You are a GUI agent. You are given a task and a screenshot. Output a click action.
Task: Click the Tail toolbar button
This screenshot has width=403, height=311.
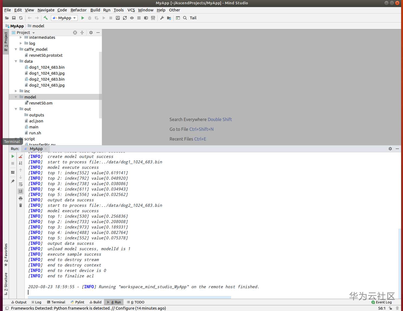pos(193,18)
